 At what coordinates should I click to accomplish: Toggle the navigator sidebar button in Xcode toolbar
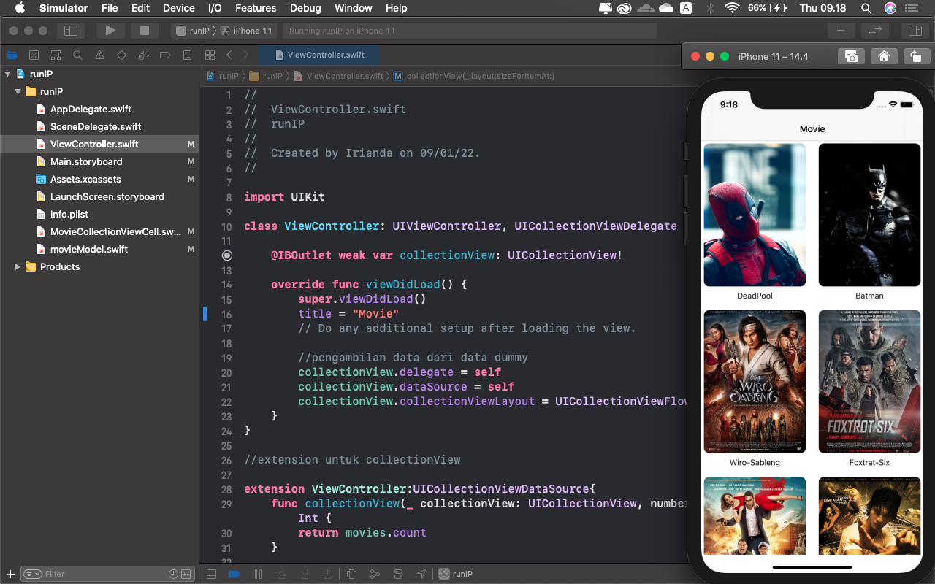[x=71, y=31]
